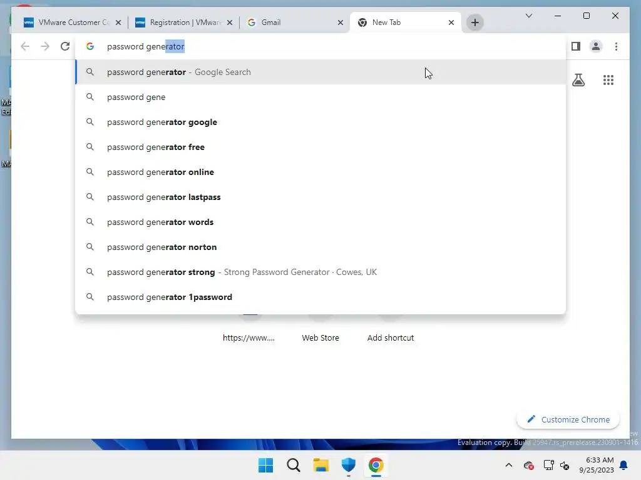Select 'password generator - Google Search' suggestion
The width and height of the screenshot is (641, 480).
coord(321,72)
